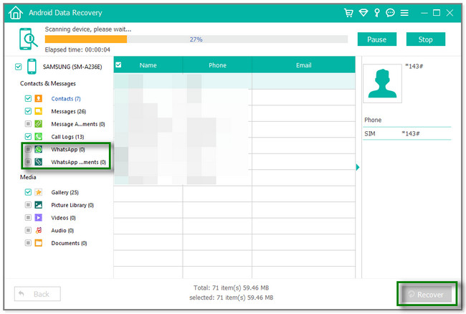The image size is (466, 314).
Task: Click the SIM *143# phone entry
Action: pyautogui.click(x=407, y=133)
